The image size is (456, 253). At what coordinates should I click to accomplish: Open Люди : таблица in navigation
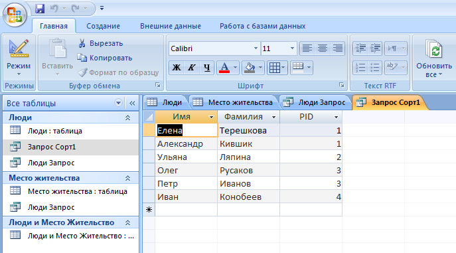(x=70, y=131)
